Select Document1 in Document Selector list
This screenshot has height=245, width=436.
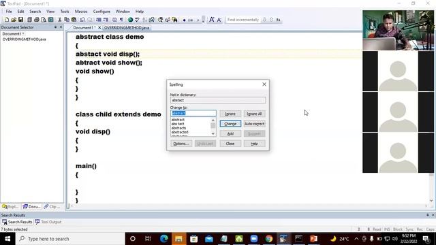pyautogui.click(x=13, y=34)
